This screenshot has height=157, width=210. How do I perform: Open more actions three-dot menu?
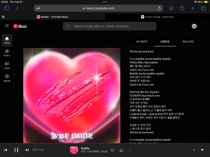click(x=130, y=150)
